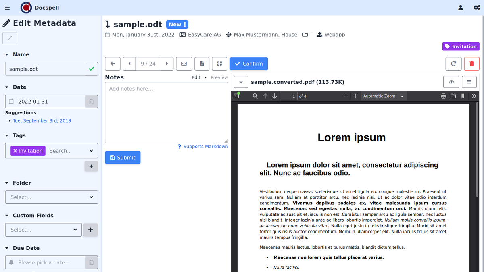Viewport: 484px width, 272px height.
Task: Open the Folder select dropdown
Action: (x=52, y=197)
